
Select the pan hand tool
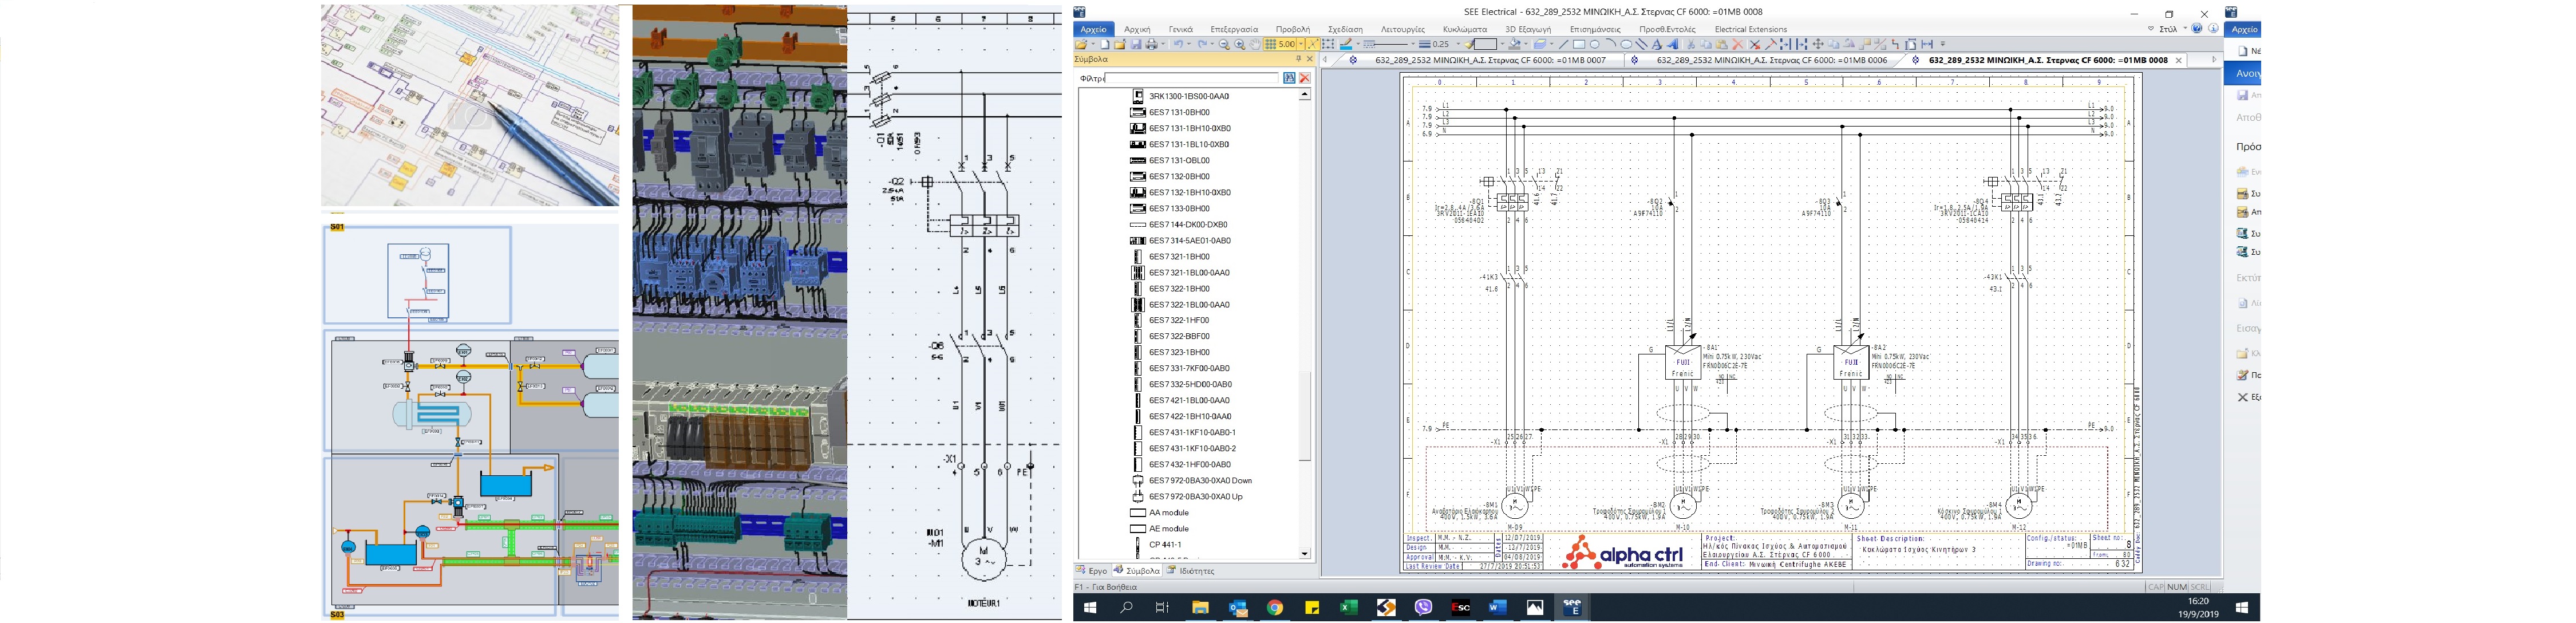[1255, 44]
